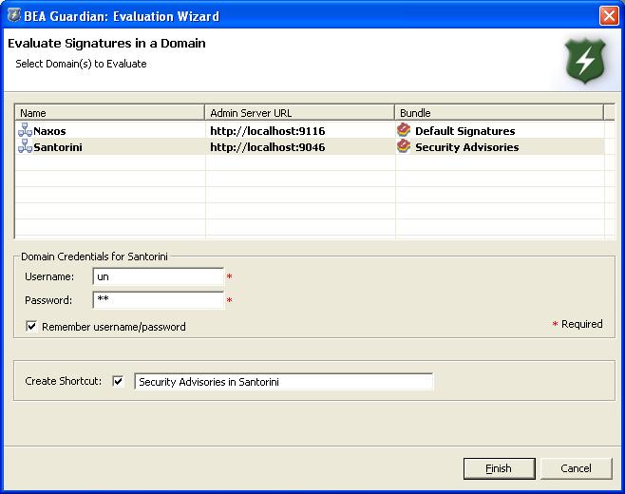Click the Default Signatures bundle icon
The width and height of the screenshot is (625, 494).
(404, 130)
